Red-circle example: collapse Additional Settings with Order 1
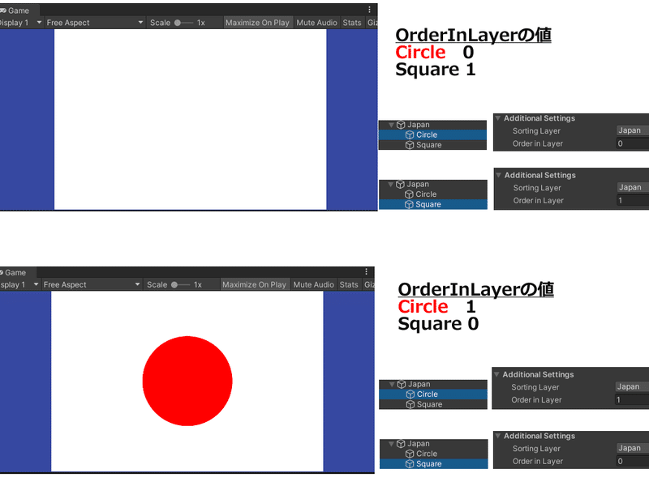This screenshot has width=649, height=486. coord(496,374)
